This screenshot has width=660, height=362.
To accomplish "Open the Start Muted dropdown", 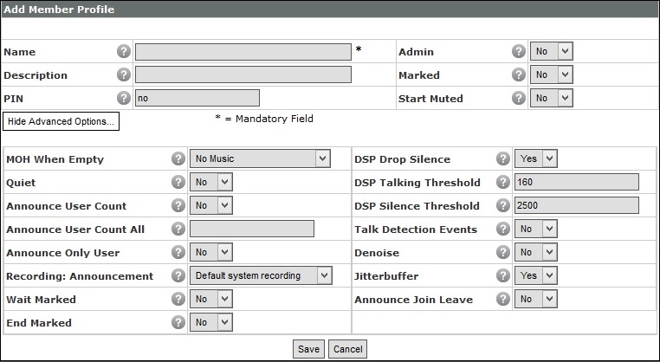I will click(552, 98).
